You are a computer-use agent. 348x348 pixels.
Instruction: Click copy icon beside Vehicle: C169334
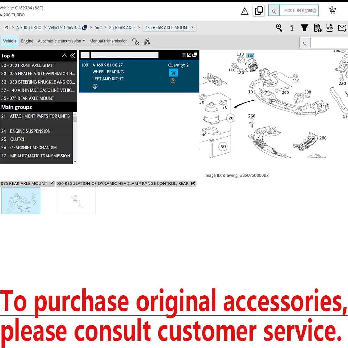click(85, 27)
